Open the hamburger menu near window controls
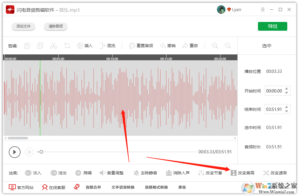The height and width of the screenshot is (196, 299). click(x=263, y=9)
